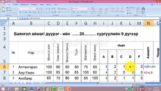Click the cell containing Анхбаяр
The height and width of the screenshot is (91, 161).
31,78
